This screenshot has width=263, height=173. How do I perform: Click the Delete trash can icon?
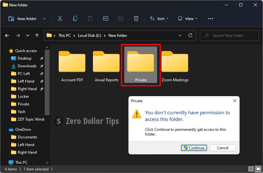pos(136,19)
